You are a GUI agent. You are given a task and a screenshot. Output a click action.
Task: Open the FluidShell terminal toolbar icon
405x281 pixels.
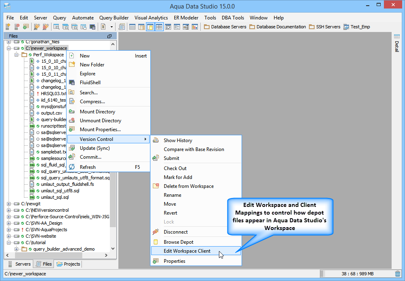pyautogui.click(x=92, y=27)
